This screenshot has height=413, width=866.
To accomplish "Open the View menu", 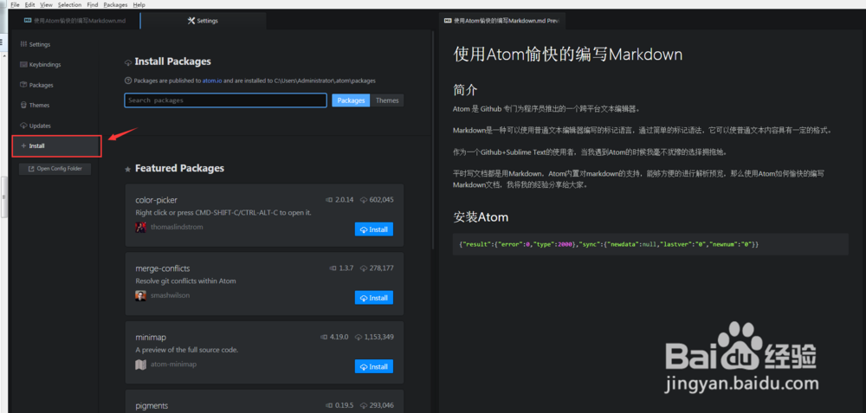I will point(47,4).
